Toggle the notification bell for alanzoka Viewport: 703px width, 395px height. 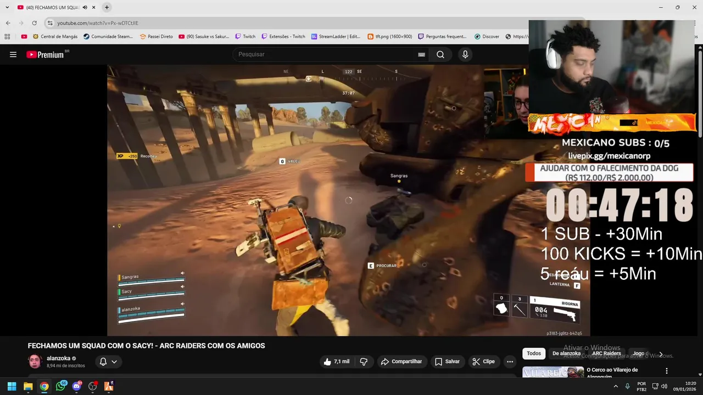[103, 362]
